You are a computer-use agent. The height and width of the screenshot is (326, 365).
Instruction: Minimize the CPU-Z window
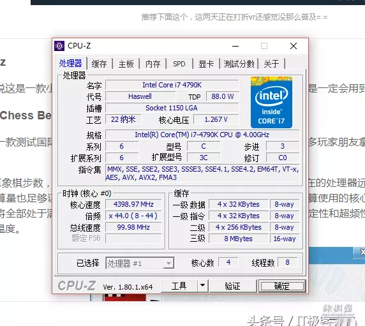pyautogui.click(x=235, y=46)
